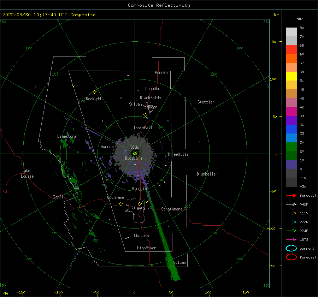Click the Airdrie label
The height and width of the screenshot is (297, 318).
[139, 189]
